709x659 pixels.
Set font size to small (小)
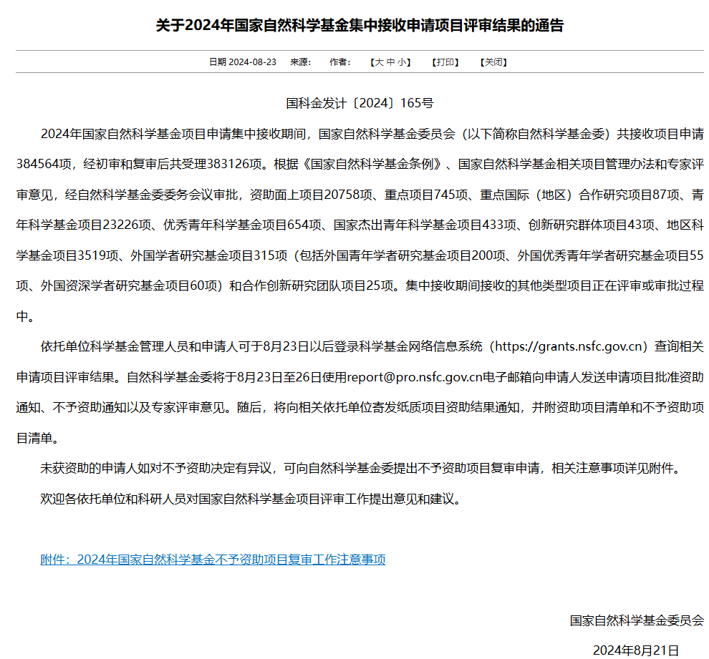click(x=402, y=62)
